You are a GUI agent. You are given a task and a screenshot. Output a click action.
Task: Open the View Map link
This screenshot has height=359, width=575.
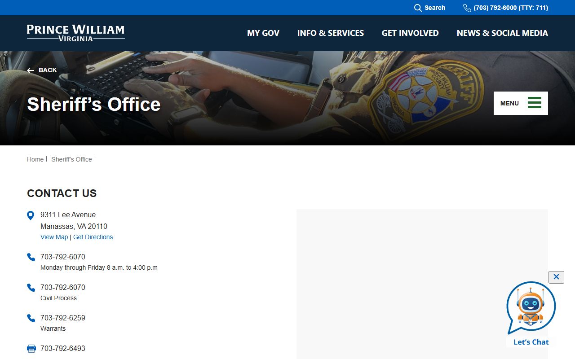point(54,237)
